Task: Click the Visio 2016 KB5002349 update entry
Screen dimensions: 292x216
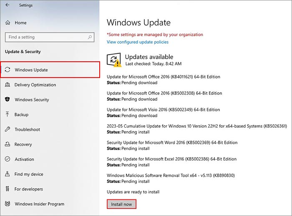Action: pyautogui.click(x=164, y=112)
